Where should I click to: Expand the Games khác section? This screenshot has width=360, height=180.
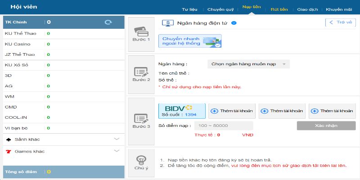[x=117, y=151]
